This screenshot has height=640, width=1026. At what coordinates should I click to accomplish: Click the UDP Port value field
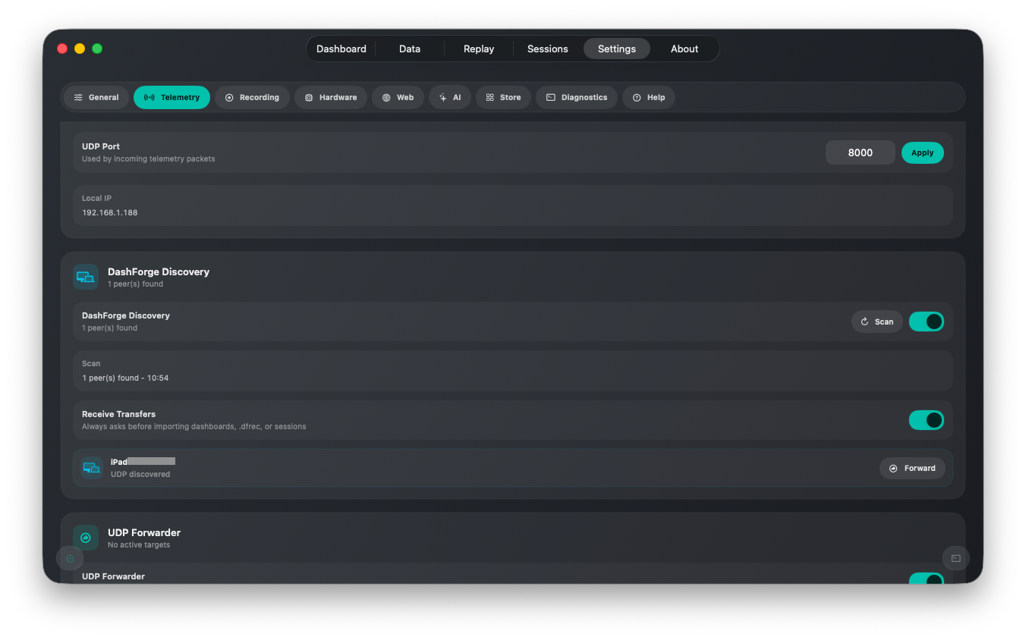coord(861,152)
